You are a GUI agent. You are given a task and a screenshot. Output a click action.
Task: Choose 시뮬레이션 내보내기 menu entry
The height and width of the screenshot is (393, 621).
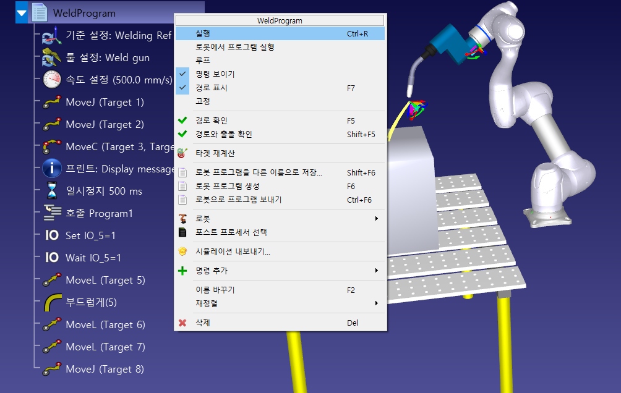[x=280, y=251]
